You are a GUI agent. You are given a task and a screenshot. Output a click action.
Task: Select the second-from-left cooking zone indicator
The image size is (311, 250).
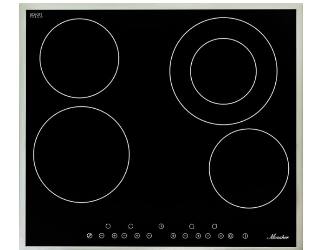tap(131, 226)
